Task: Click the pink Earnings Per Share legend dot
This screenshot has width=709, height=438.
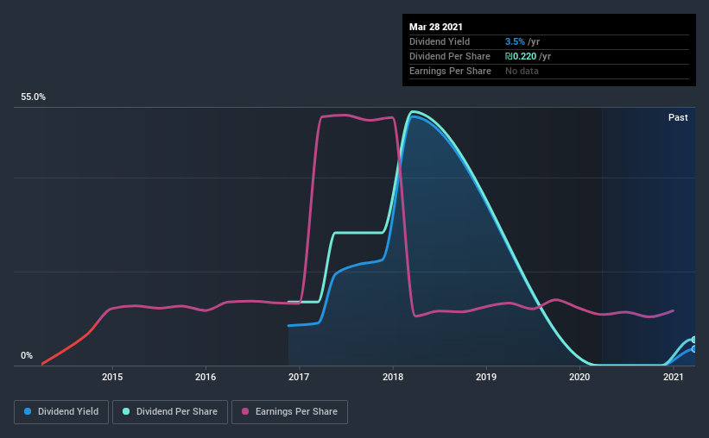Action: click(x=245, y=411)
